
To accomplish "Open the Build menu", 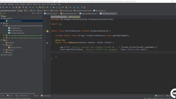I will (x=35, y=4).
